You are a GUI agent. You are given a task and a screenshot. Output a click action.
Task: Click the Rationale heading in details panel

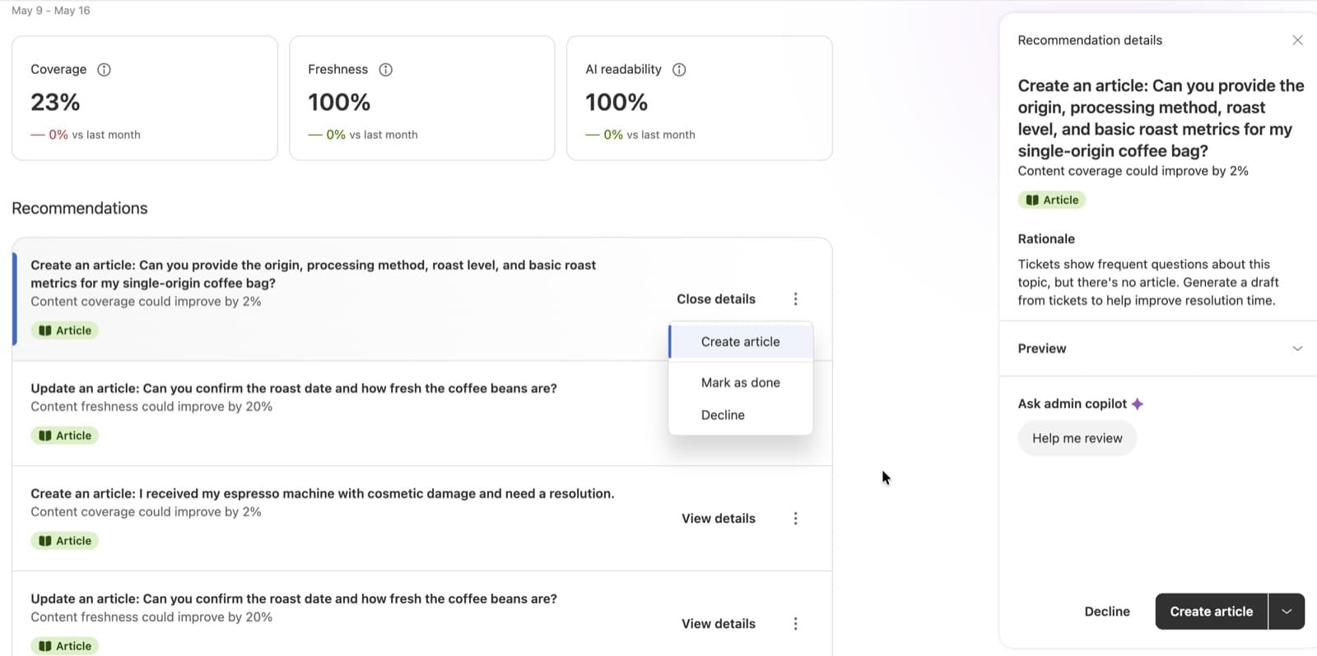[x=1046, y=239]
